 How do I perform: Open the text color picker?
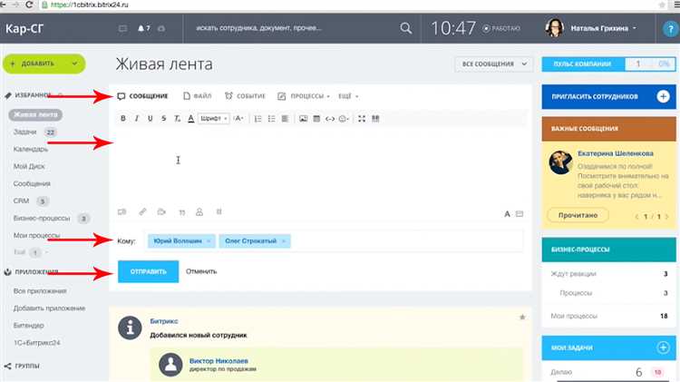tap(190, 119)
